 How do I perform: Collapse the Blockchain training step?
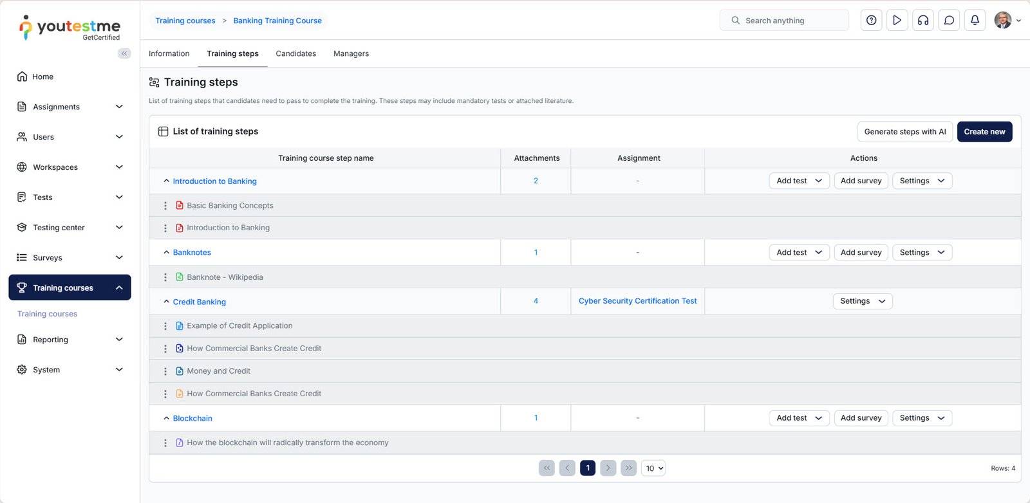point(167,418)
